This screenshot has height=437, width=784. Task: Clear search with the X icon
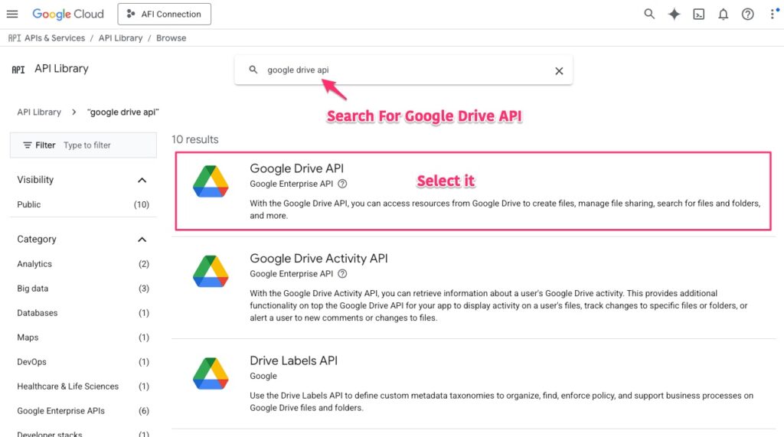(x=559, y=70)
